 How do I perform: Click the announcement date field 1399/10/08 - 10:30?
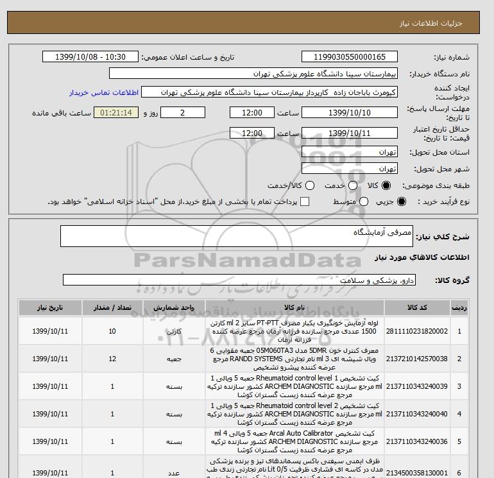[x=90, y=56]
